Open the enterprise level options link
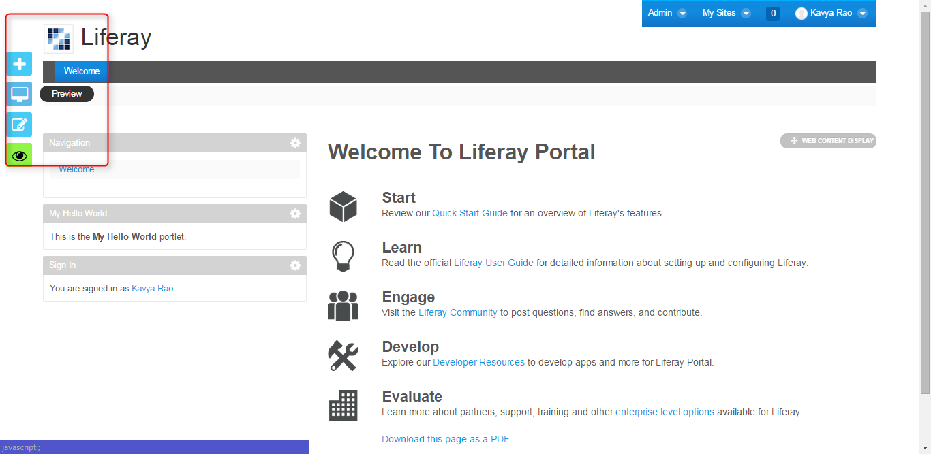This screenshot has width=931, height=454. tap(665, 412)
